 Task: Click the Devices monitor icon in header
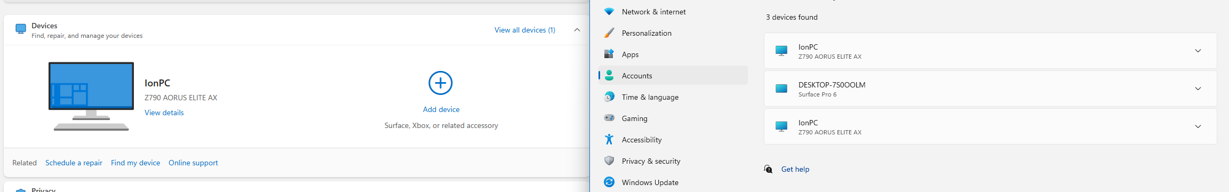click(21, 29)
